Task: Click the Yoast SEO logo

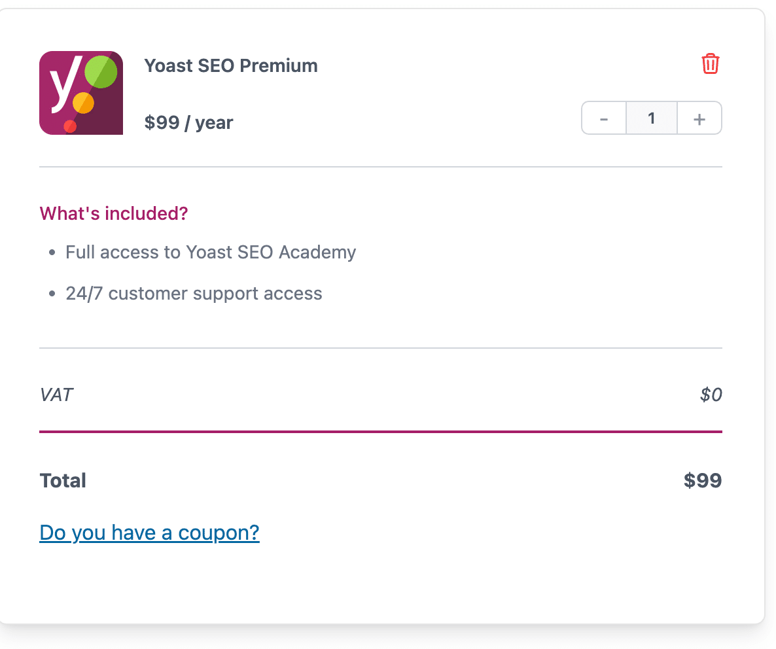Action: pos(81,92)
